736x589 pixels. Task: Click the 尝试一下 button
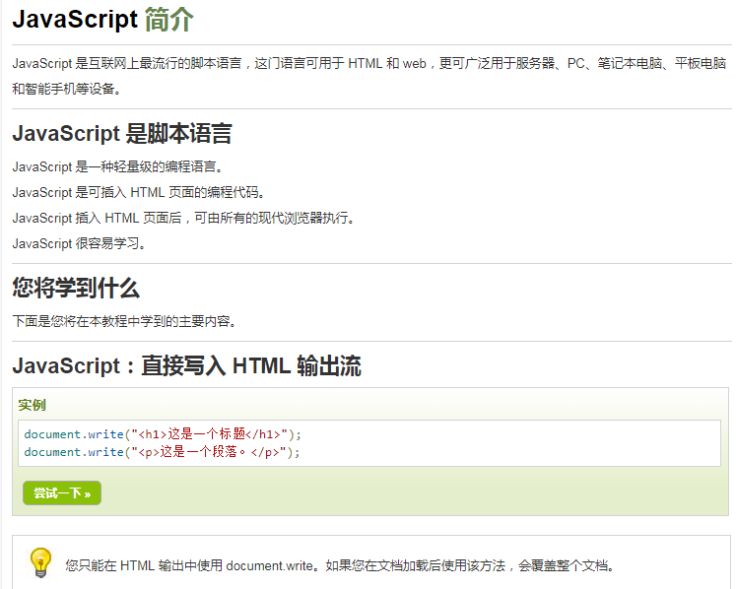pyautogui.click(x=62, y=492)
